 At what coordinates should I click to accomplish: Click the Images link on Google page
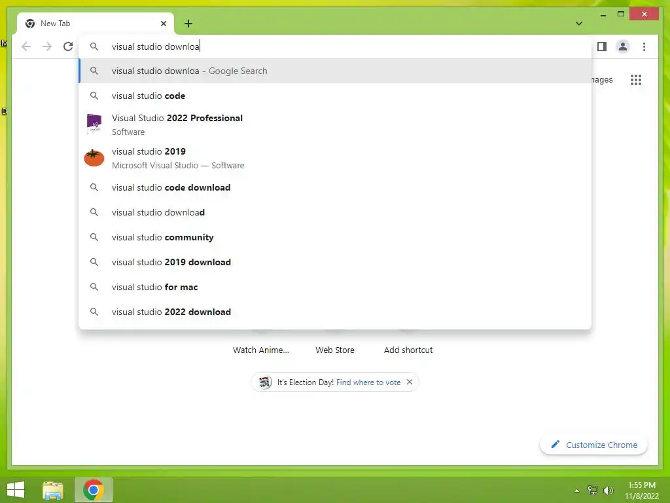click(603, 79)
